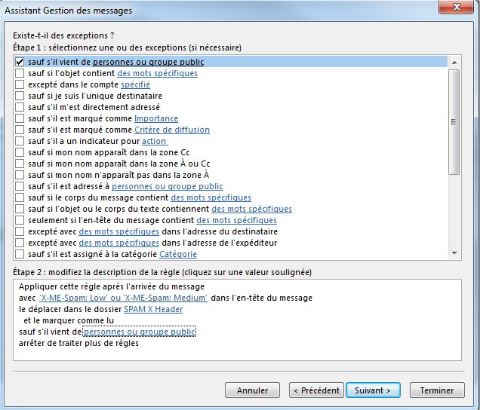Uncheck 'sauf s'il vient de personnes' exception
Viewport: 480px width, 410px height.
pos(20,62)
